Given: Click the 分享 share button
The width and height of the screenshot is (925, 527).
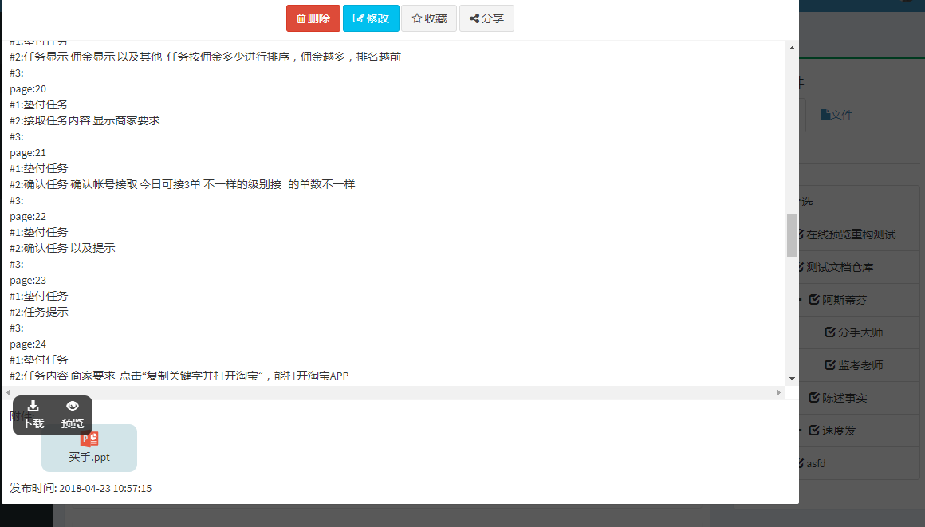Looking at the screenshot, I should [486, 18].
